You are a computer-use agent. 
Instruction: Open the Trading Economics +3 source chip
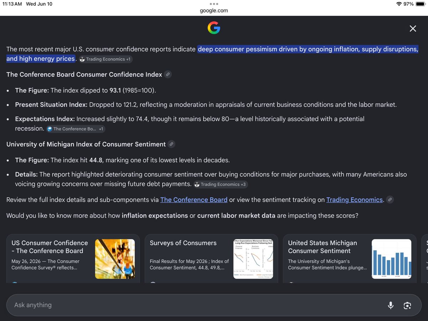(x=220, y=184)
